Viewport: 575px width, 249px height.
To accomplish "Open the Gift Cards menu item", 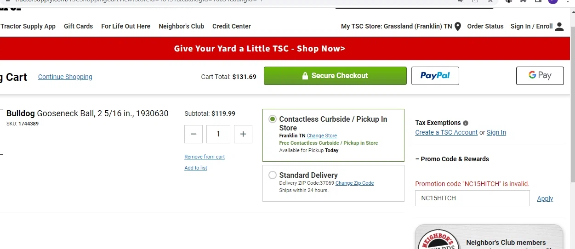I will tap(78, 26).
